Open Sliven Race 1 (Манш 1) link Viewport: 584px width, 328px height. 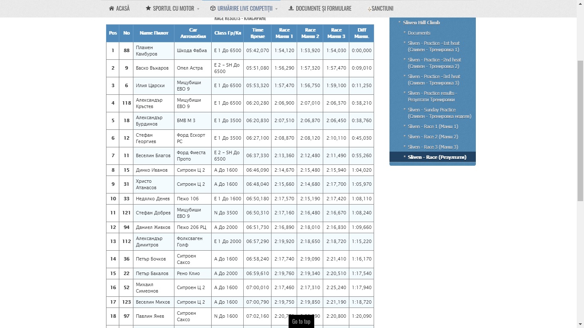433,126
